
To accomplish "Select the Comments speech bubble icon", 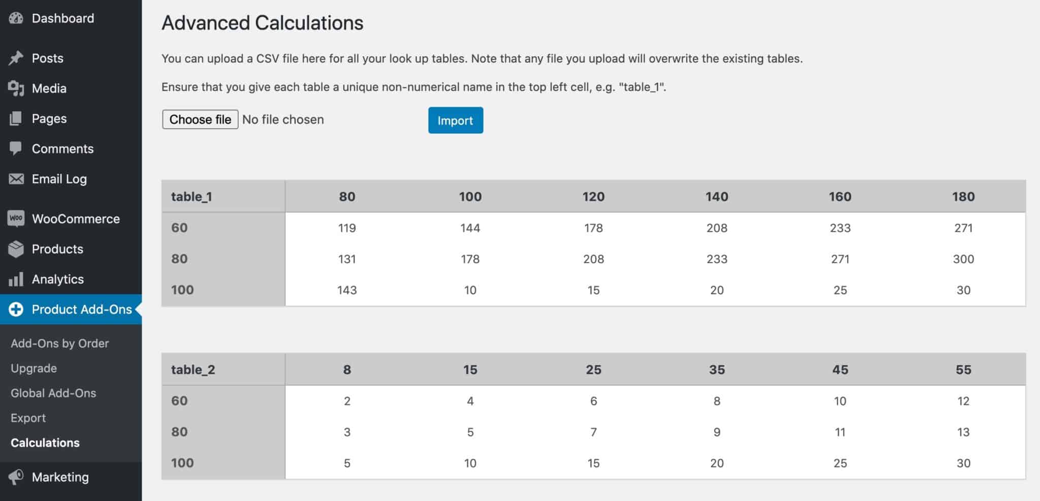I will click(16, 148).
